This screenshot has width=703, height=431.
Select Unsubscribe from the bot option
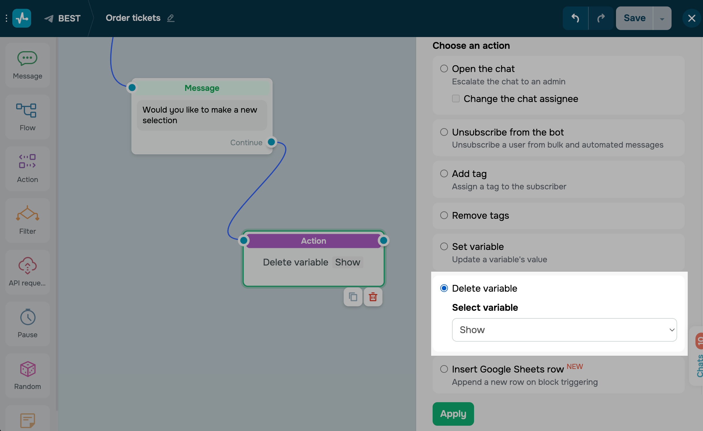click(444, 132)
